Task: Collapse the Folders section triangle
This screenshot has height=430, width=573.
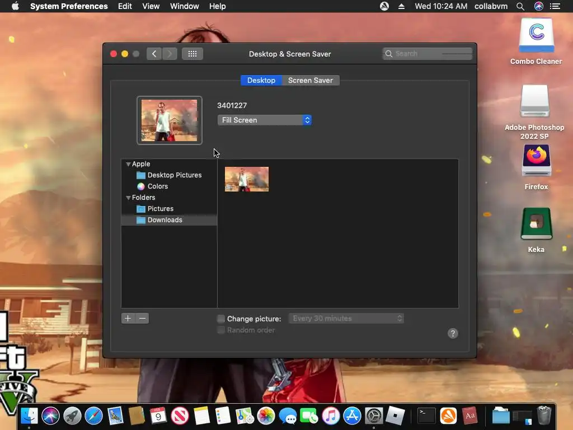Action: click(128, 198)
